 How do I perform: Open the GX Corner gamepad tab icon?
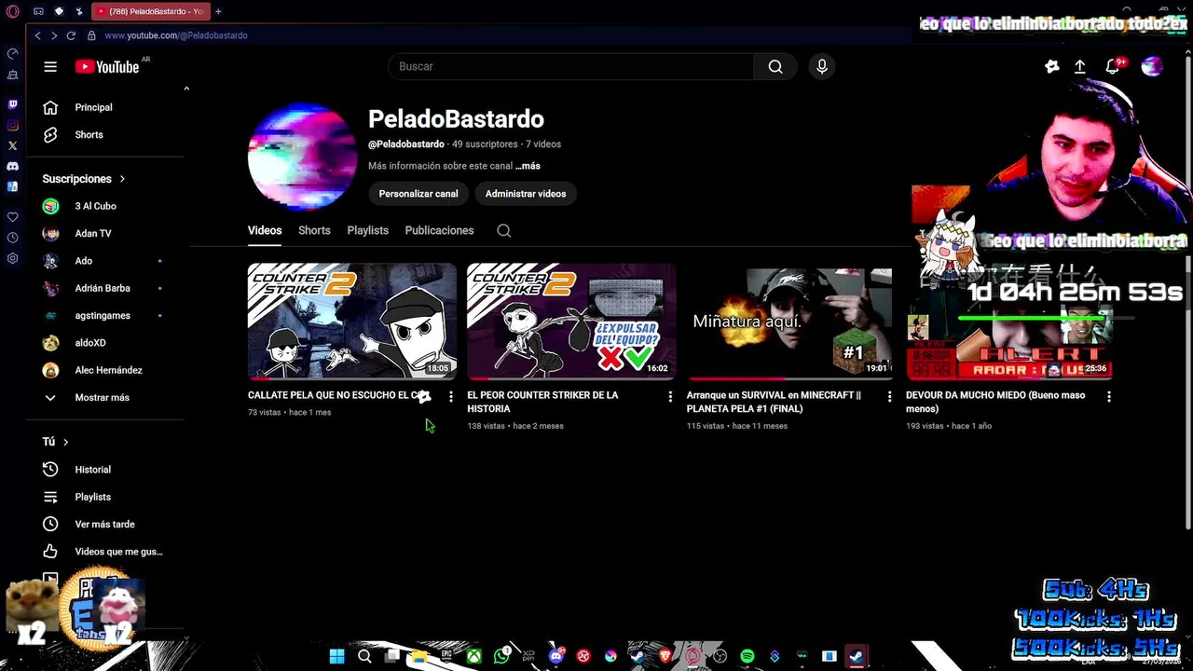(38, 11)
